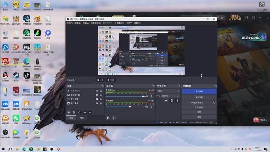Move the source down with the arrow icon
This screenshot has width=270, height=152.
(x=90, y=112)
